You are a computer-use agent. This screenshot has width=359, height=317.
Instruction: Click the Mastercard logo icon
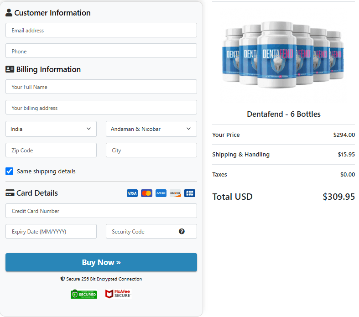point(146,193)
